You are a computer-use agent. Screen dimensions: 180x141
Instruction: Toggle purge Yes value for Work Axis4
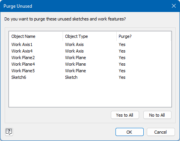(x=122, y=51)
